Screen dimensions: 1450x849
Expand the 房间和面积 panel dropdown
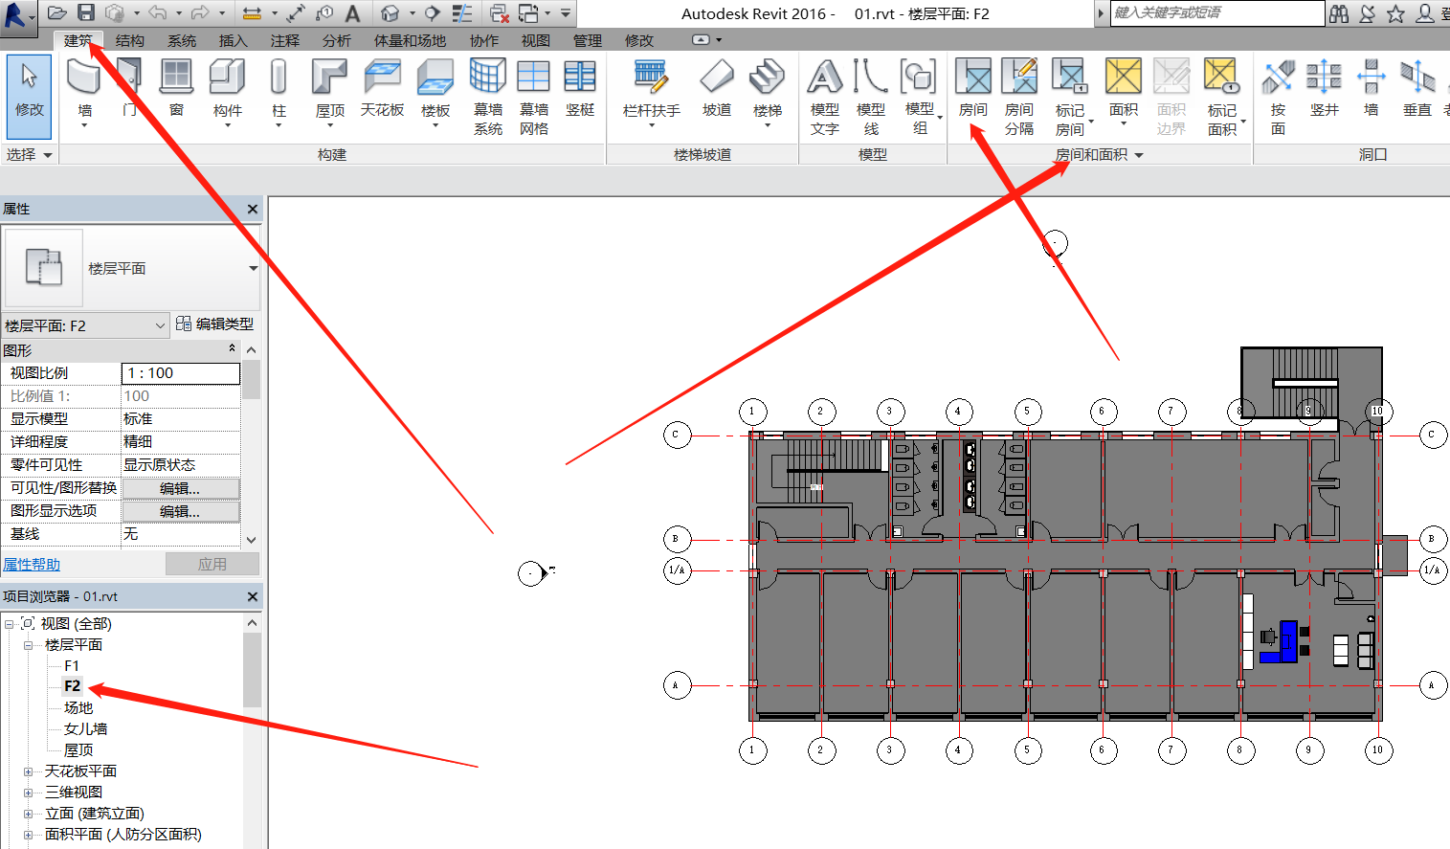(x=1139, y=155)
